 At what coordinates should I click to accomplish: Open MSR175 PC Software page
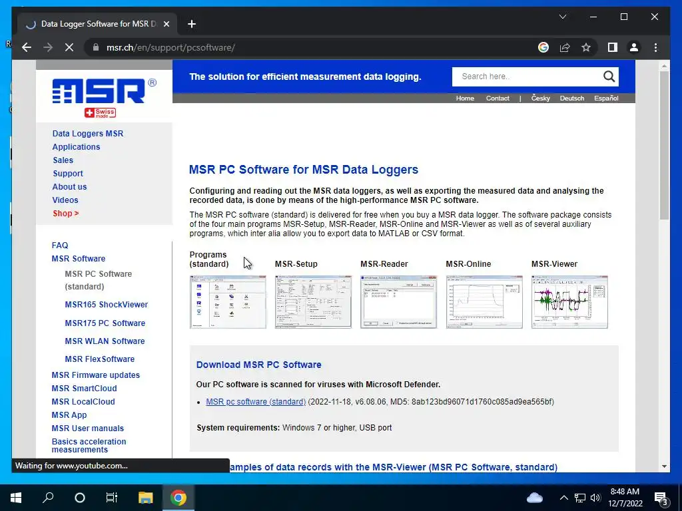pos(105,323)
